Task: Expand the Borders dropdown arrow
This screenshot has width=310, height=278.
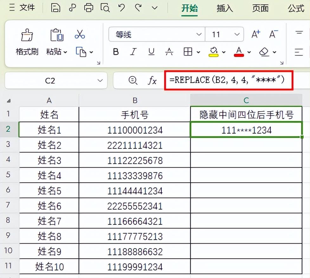Action: (198, 52)
